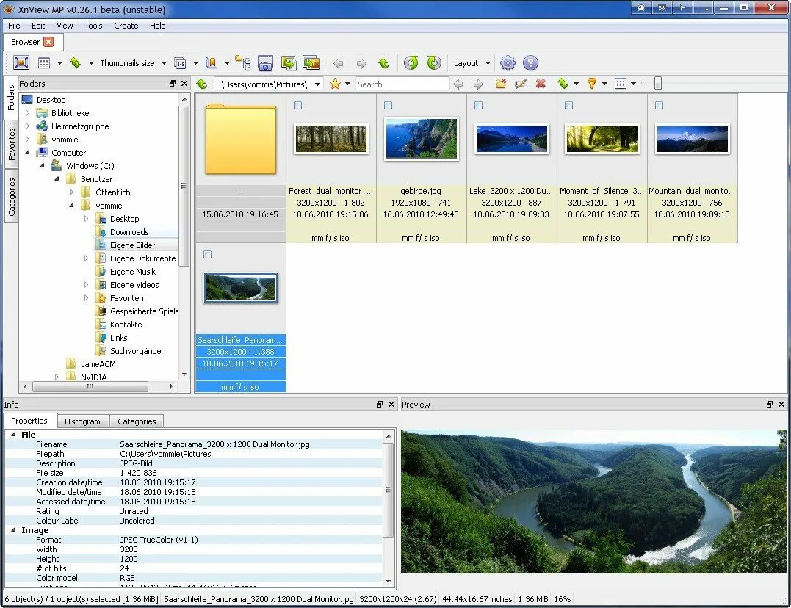
Task: Select the LameACM folder in tree
Action: [98, 364]
